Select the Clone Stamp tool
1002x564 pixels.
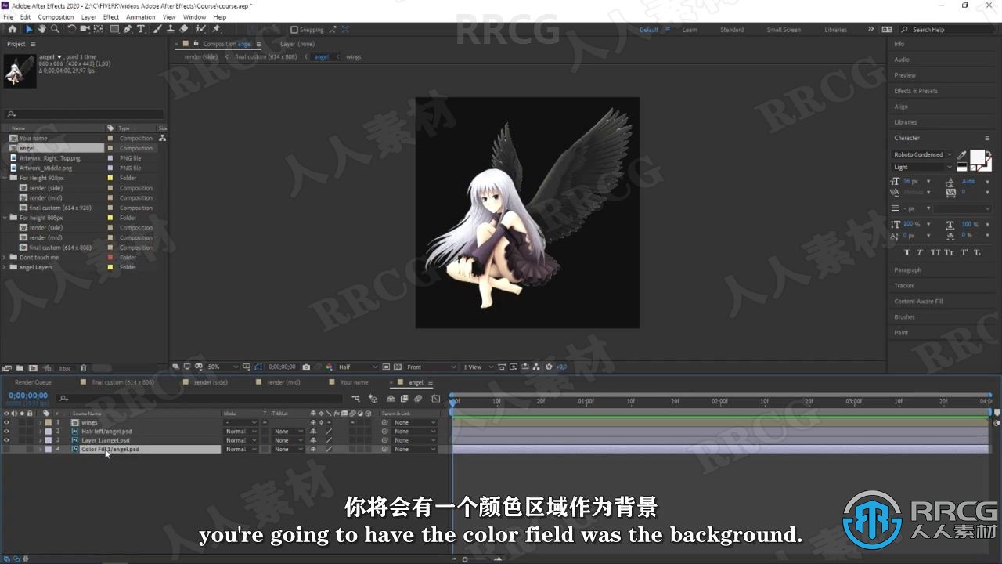click(x=170, y=29)
